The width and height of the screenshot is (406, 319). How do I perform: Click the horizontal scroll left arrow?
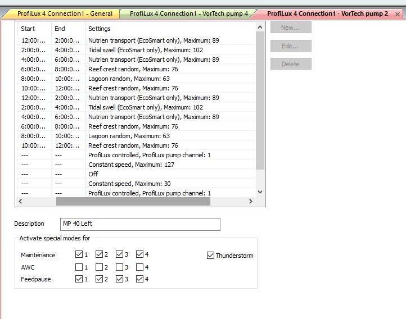pyautogui.click(x=20, y=201)
